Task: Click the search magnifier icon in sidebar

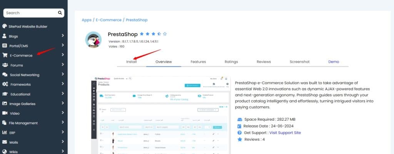Action: 60,13
